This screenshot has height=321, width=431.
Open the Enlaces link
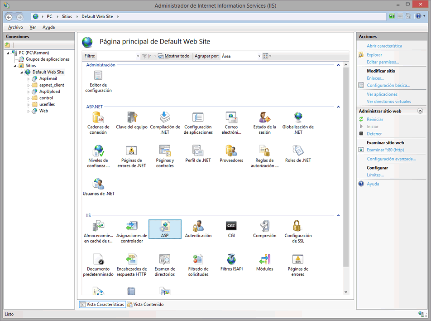click(x=375, y=78)
